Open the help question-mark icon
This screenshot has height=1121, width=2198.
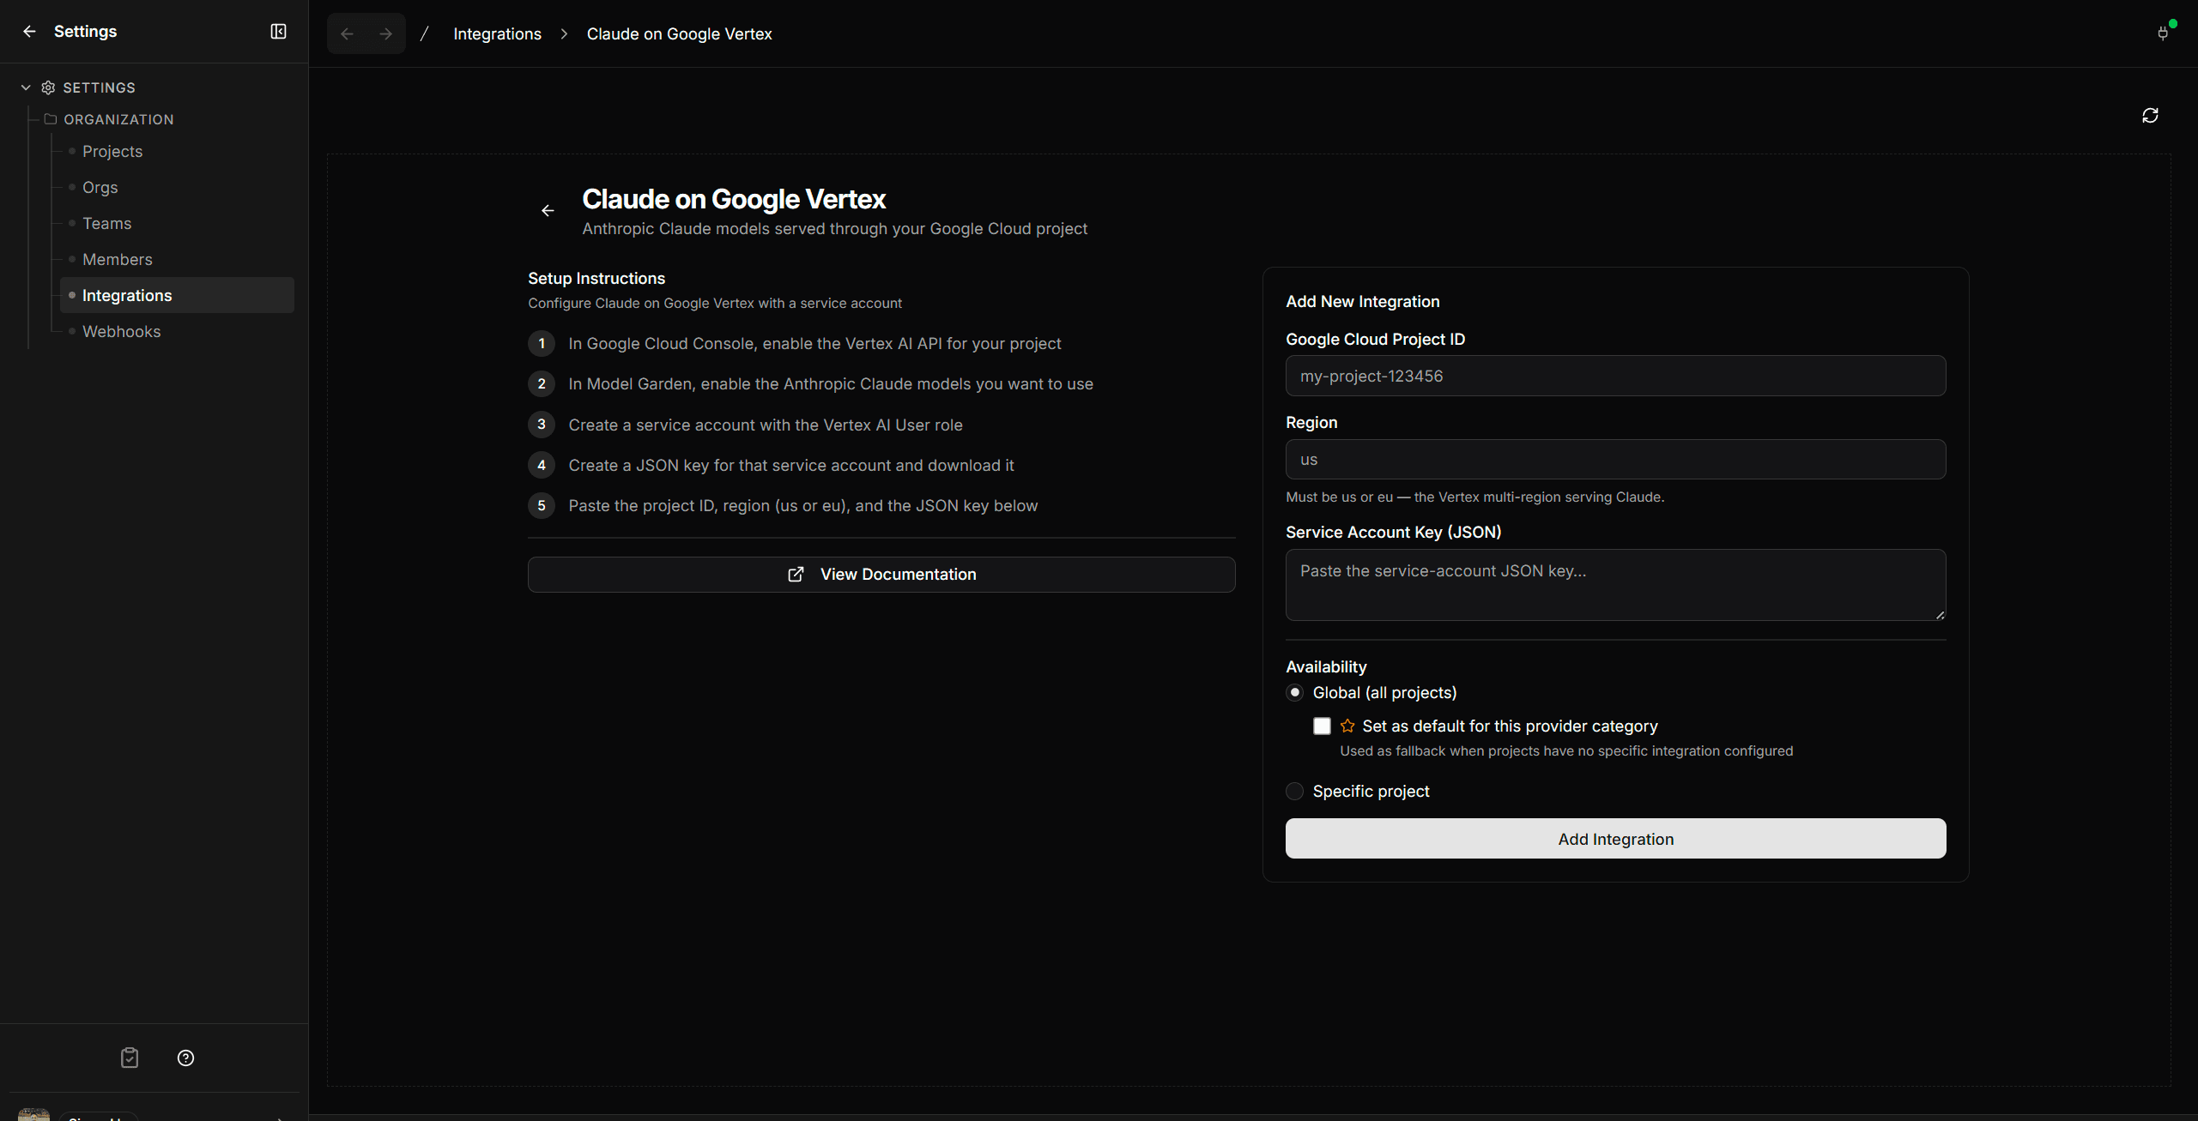185,1058
